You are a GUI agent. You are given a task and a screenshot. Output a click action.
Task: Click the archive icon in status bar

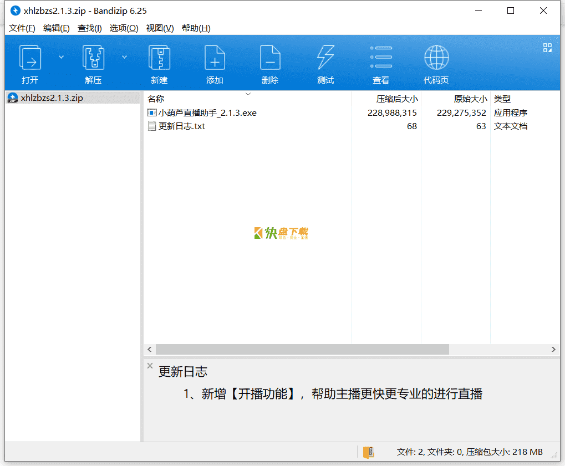pyautogui.click(x=368, y=452)
